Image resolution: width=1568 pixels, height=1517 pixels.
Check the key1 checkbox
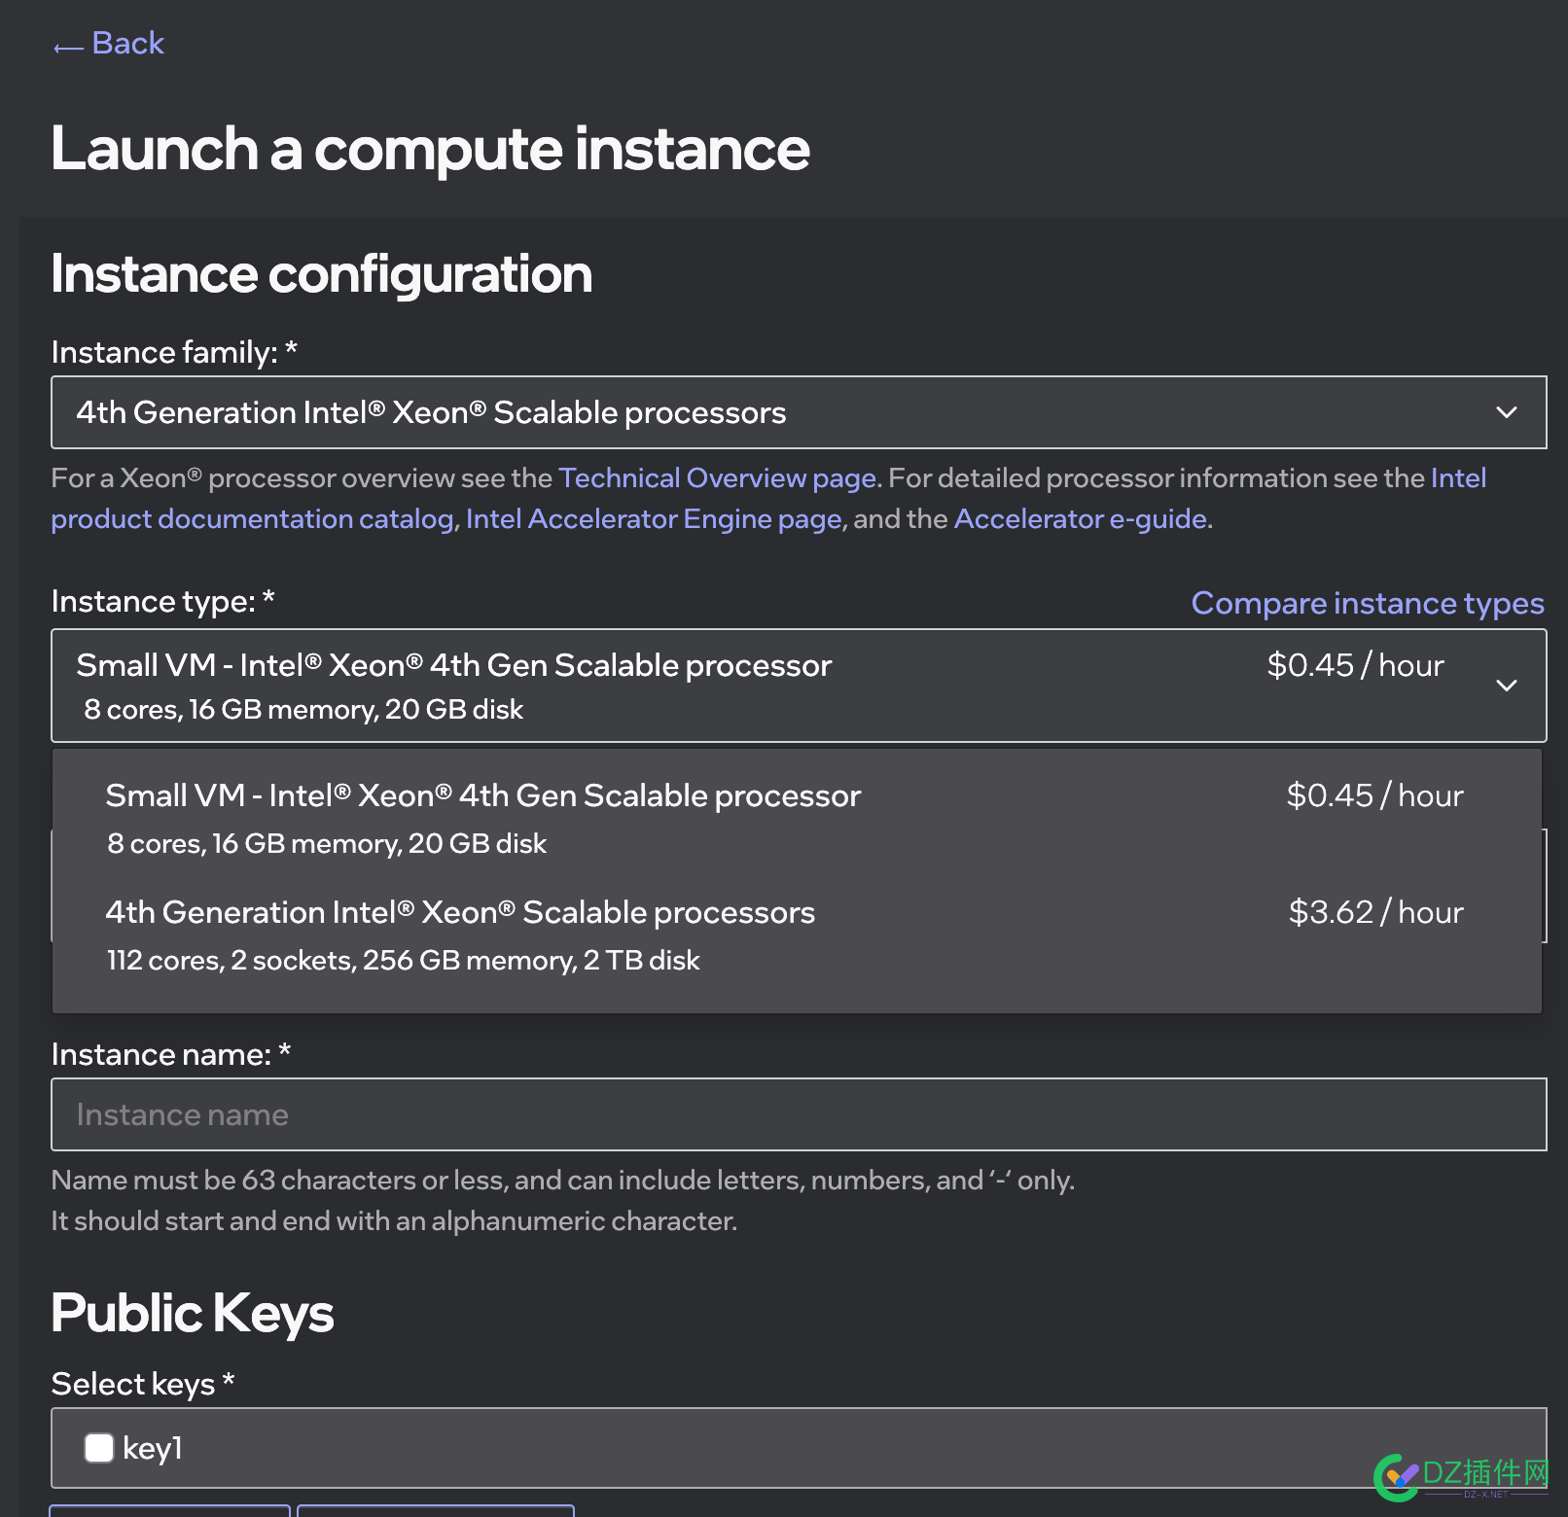(99, 1448)
